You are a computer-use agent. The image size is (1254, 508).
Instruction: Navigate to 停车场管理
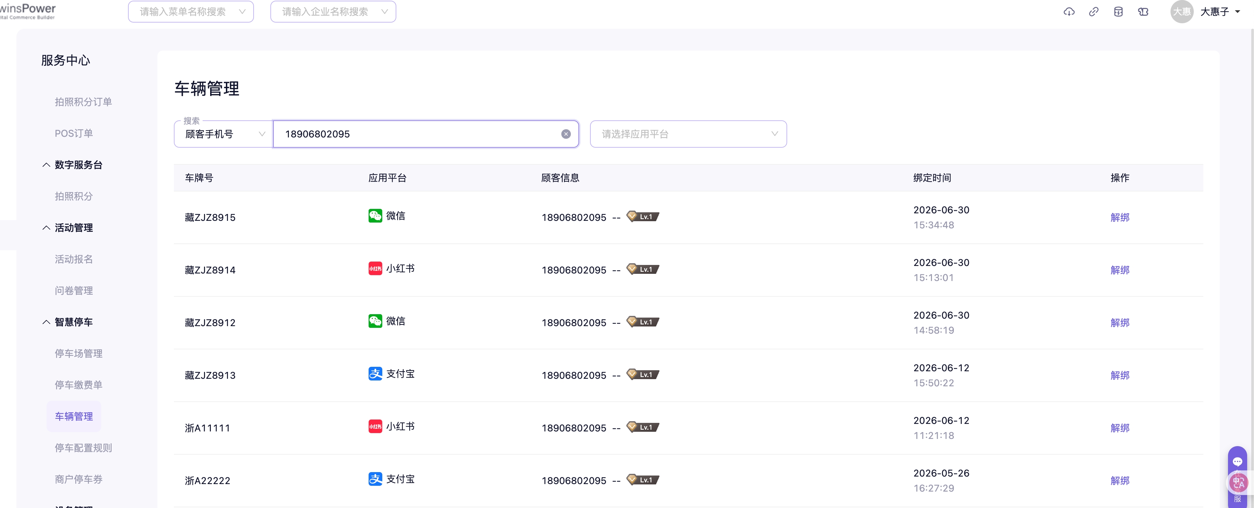tap(78, 353)
